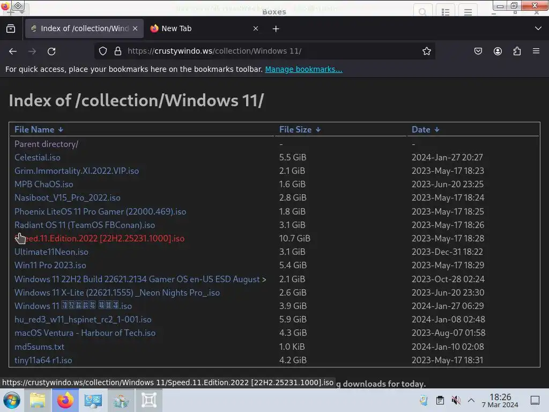Download Phoenix LiteOS 11 Pro Gamer iso
This screenshot has height=412, width=549.
point(100,211)
